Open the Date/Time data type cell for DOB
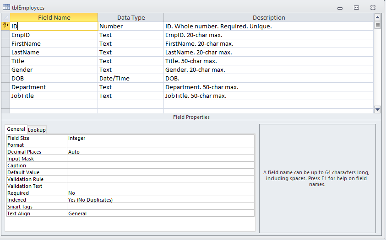The image size is (386, 240). coord(130,78)
